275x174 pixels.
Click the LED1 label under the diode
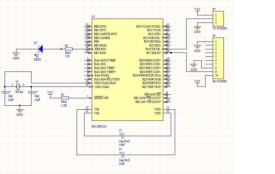tap(38, 59)
